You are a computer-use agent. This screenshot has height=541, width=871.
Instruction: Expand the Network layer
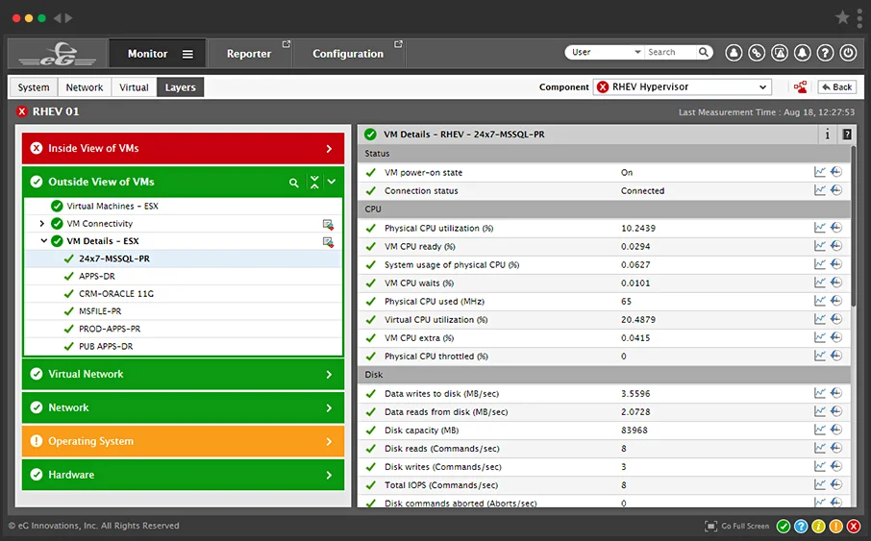329,408
